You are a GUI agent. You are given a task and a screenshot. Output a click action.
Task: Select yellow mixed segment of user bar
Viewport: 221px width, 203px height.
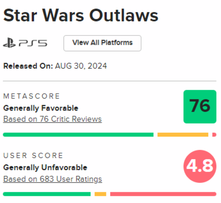[100, 194]
